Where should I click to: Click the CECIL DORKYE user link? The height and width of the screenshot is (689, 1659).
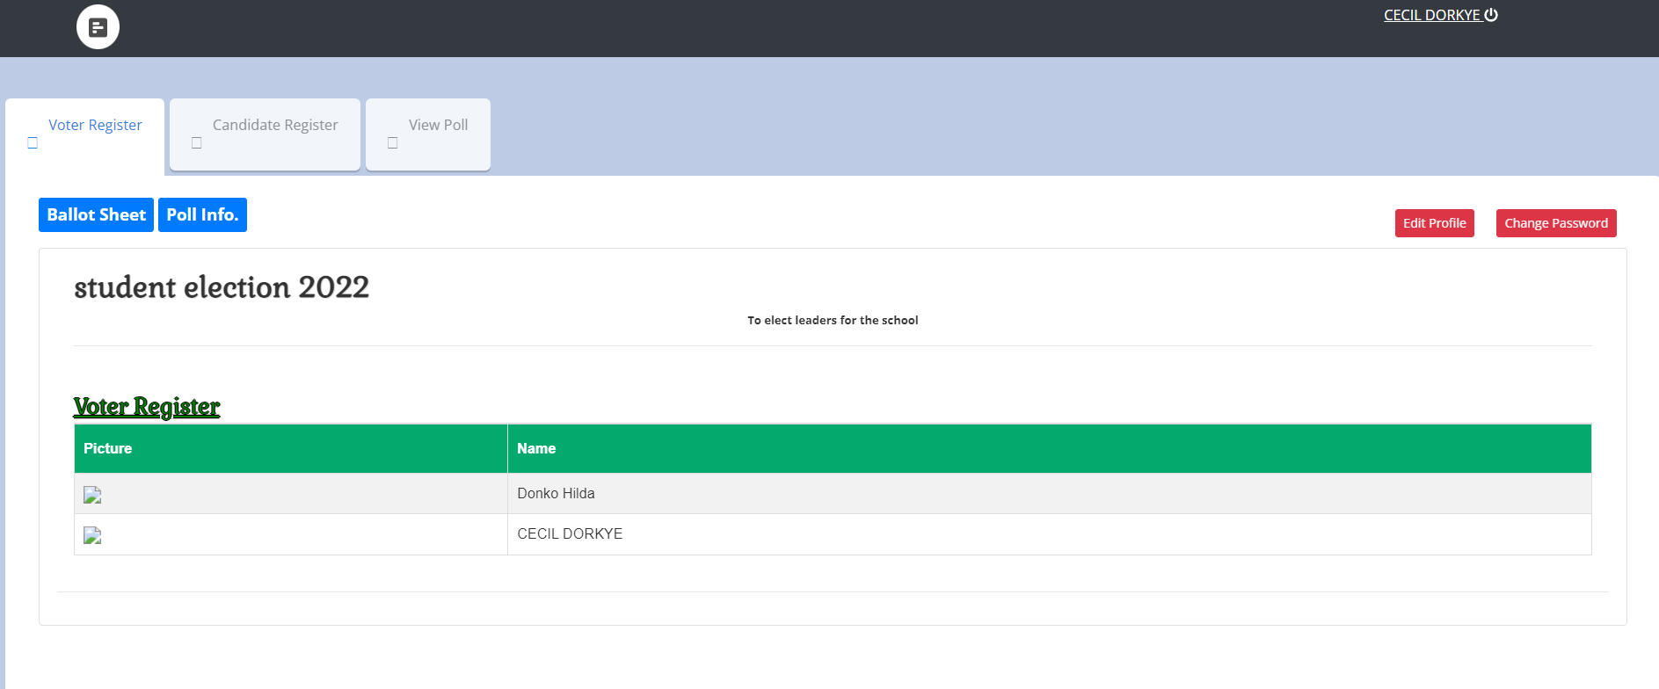coord(1431,15)
